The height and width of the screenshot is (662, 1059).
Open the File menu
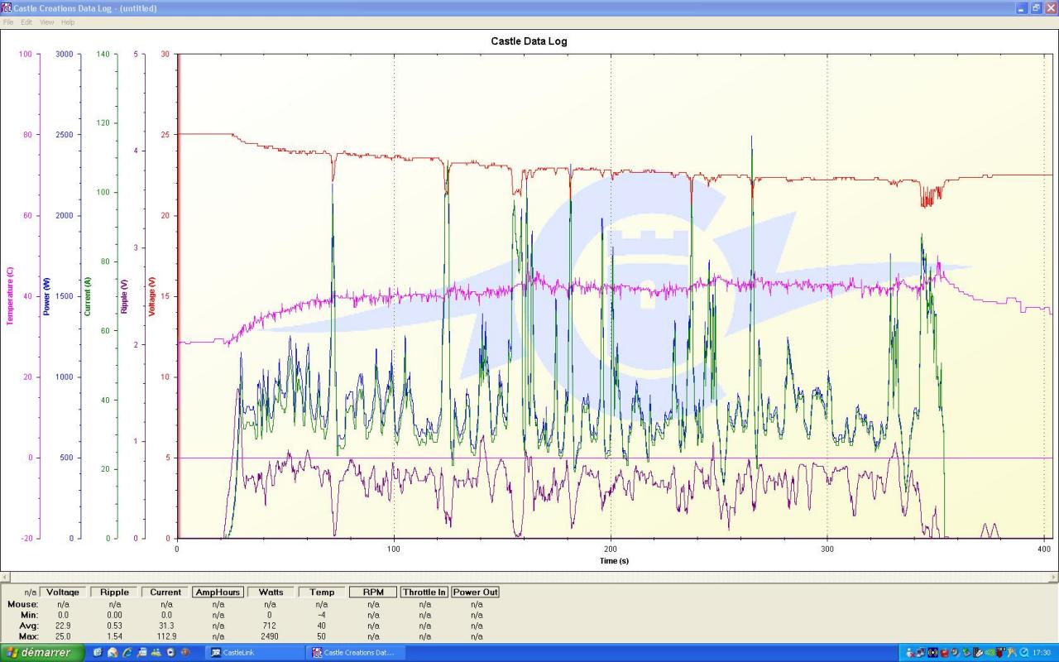[8, 22]
